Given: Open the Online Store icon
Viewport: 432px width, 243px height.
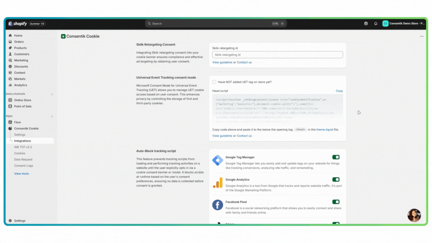Looking at the screenshot, I should [10, 100].
